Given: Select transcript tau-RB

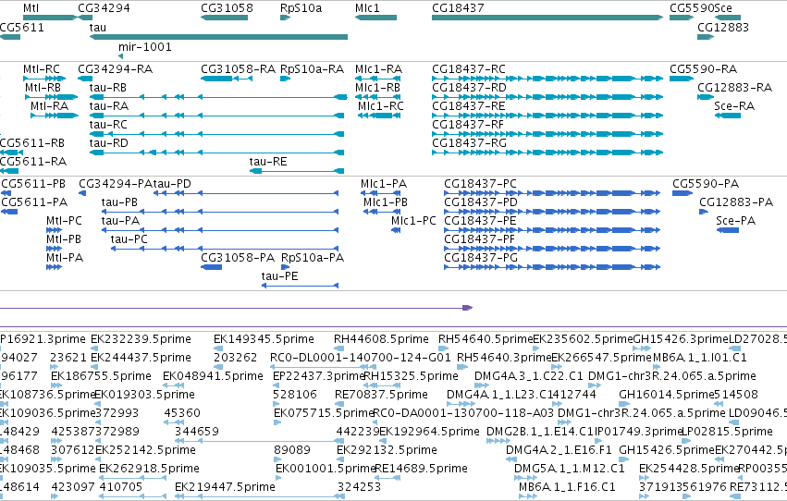Looking at the screenshot, I should click(x=218, y=97).
